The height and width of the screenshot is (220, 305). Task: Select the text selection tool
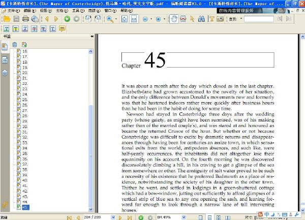pos(211,19)
